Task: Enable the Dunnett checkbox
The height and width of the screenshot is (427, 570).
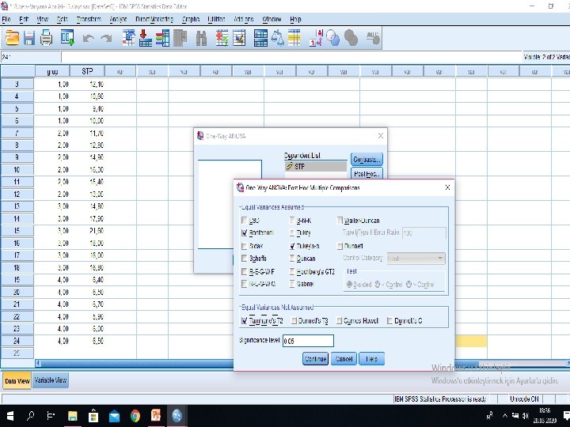Action: (340, 246)
